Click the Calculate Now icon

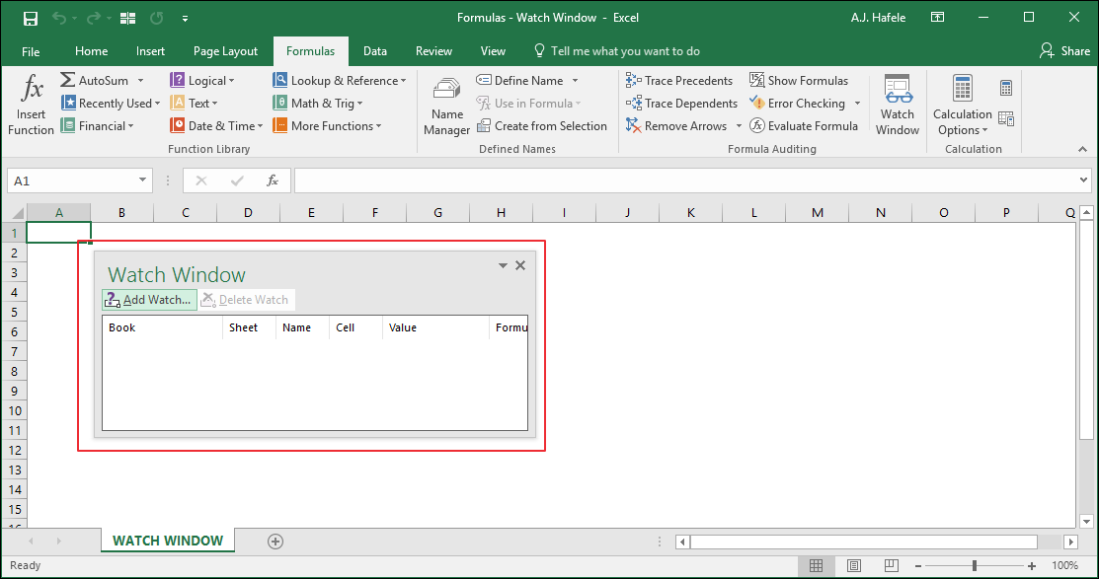(x=1006, y=88)
